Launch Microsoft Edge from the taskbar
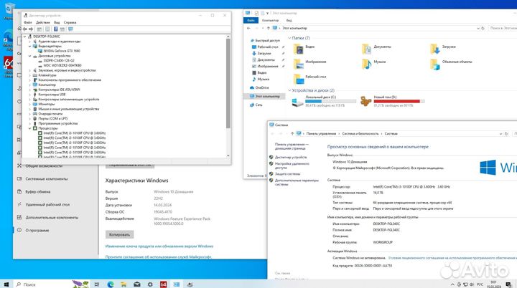The height and width of the screenshot is (288, 517). 111,284
